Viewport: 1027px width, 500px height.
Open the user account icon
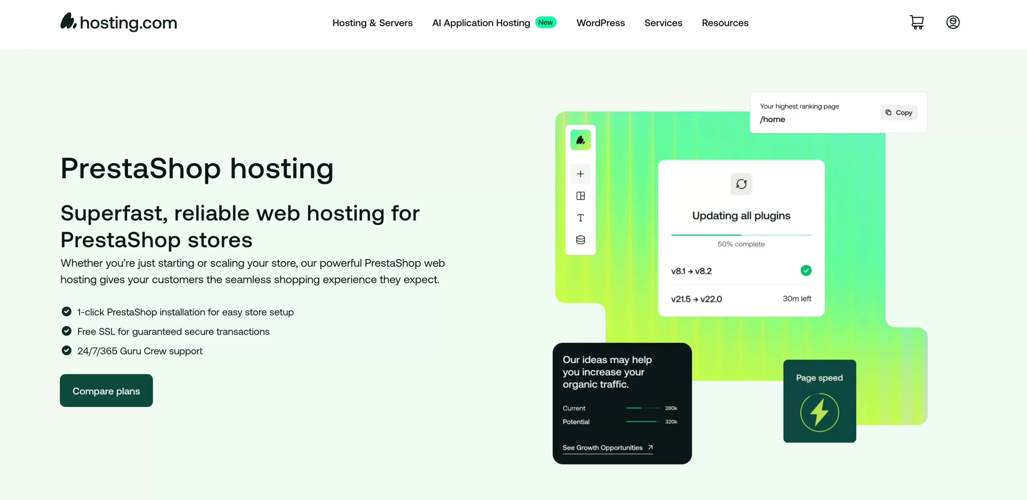(953, 22)
